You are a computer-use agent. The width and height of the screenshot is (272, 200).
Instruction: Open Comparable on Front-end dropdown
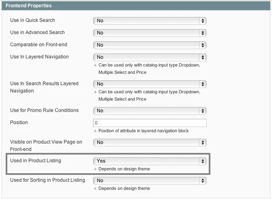150,45
